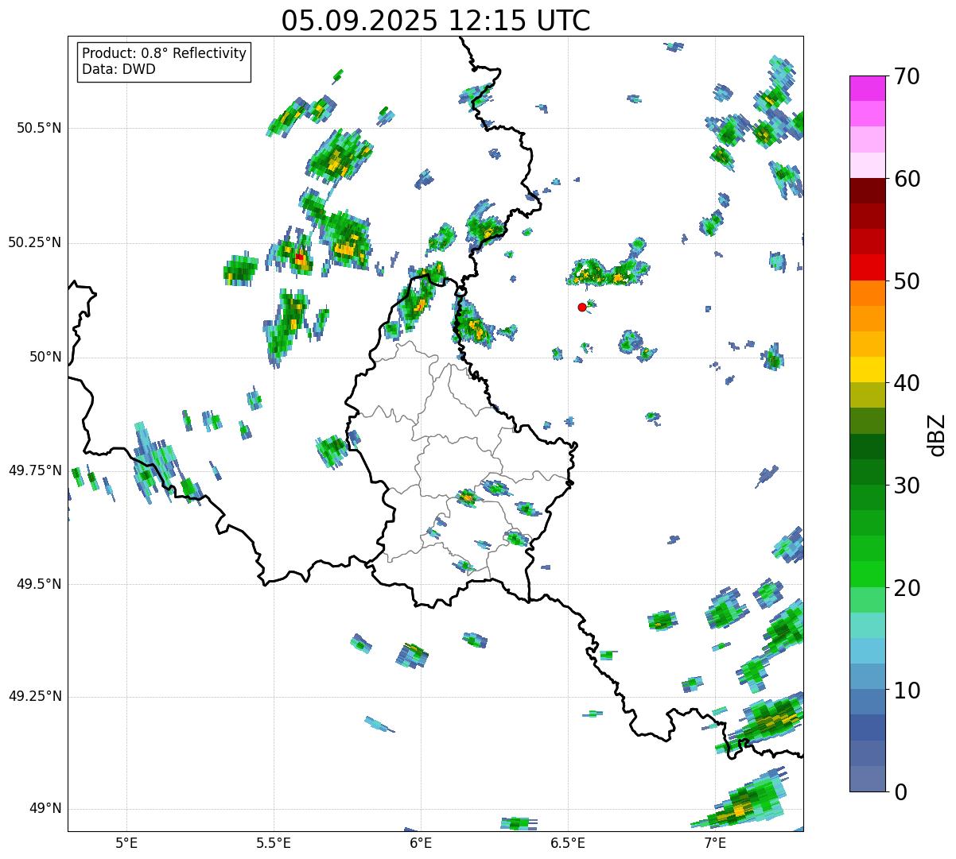Click the red location marker dot
This screenshot has width=956, height=859.
(x=582, y=307)
